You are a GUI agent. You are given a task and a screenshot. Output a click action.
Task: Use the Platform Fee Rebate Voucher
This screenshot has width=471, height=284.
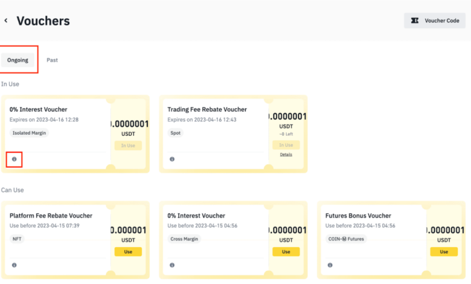[128, 251]
